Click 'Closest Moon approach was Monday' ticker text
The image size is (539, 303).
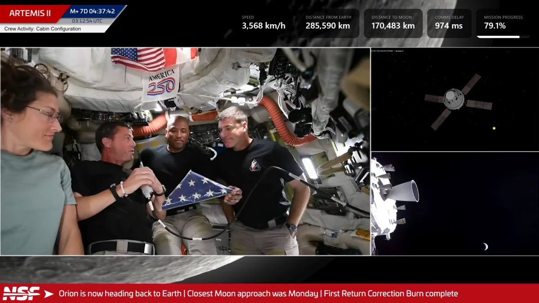point(253,294)
